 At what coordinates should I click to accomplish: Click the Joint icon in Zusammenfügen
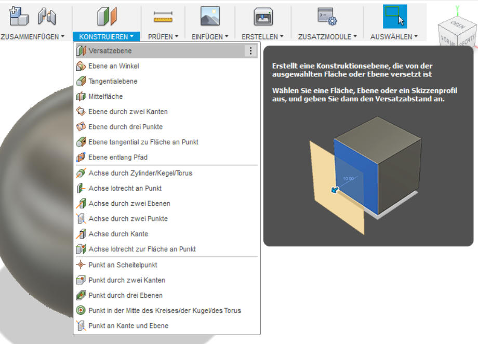(47, 17)
